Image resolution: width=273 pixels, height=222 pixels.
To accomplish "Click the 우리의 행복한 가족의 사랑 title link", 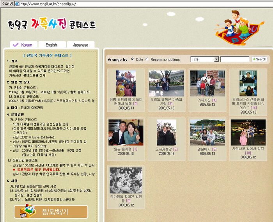I will pyautogui.click(x=166, y=101).
